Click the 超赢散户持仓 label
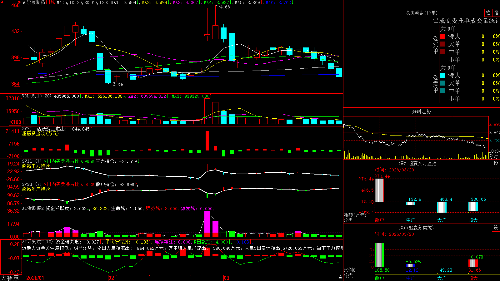500x281 pixels. pos(36,189)
